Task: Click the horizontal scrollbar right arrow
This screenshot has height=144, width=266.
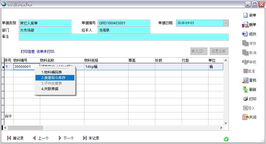Action: pyautogui.click(x=221, y=128)
